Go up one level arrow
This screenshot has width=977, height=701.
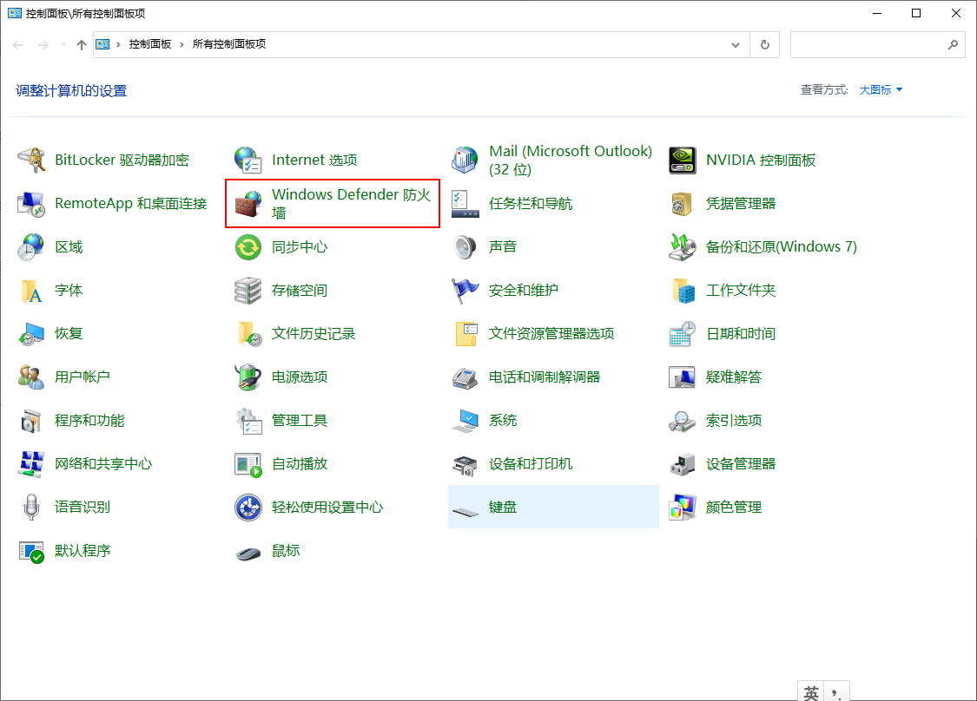[81, 45]
